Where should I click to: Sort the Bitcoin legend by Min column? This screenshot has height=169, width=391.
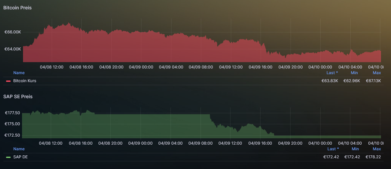(354, 73)
